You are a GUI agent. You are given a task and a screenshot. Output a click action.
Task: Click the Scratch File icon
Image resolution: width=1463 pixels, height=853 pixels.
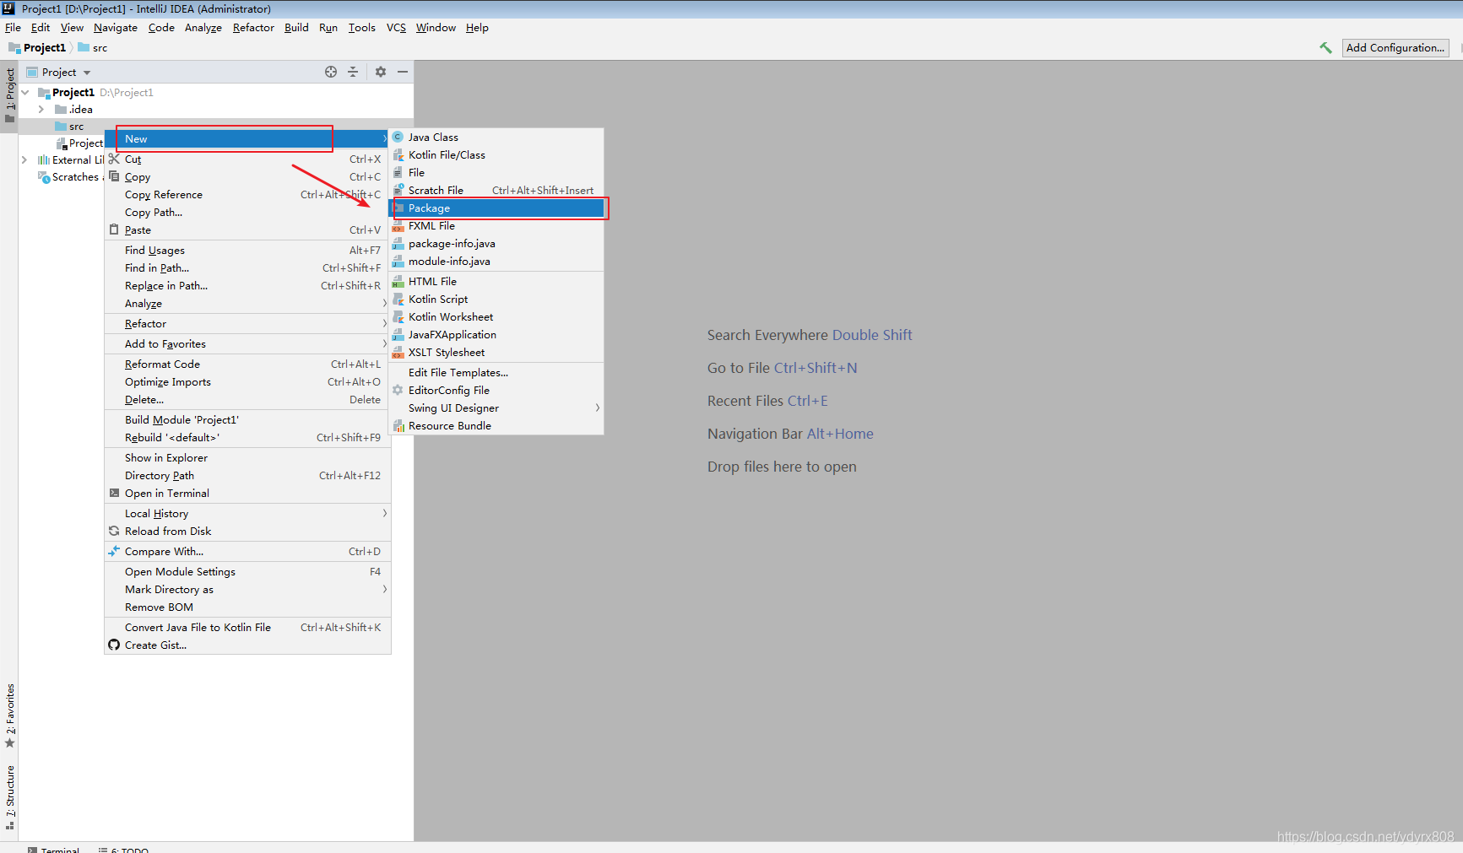click(398, 190)
